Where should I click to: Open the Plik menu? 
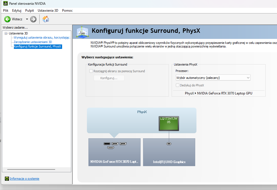[x=6, y=11]
